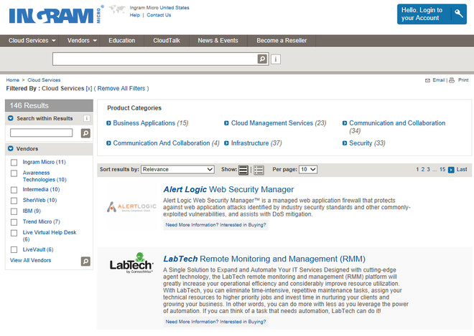The height and width of the screenshot is (336, 474).
Task: Click the LabTech logo thumbnail
Action: 131,263
